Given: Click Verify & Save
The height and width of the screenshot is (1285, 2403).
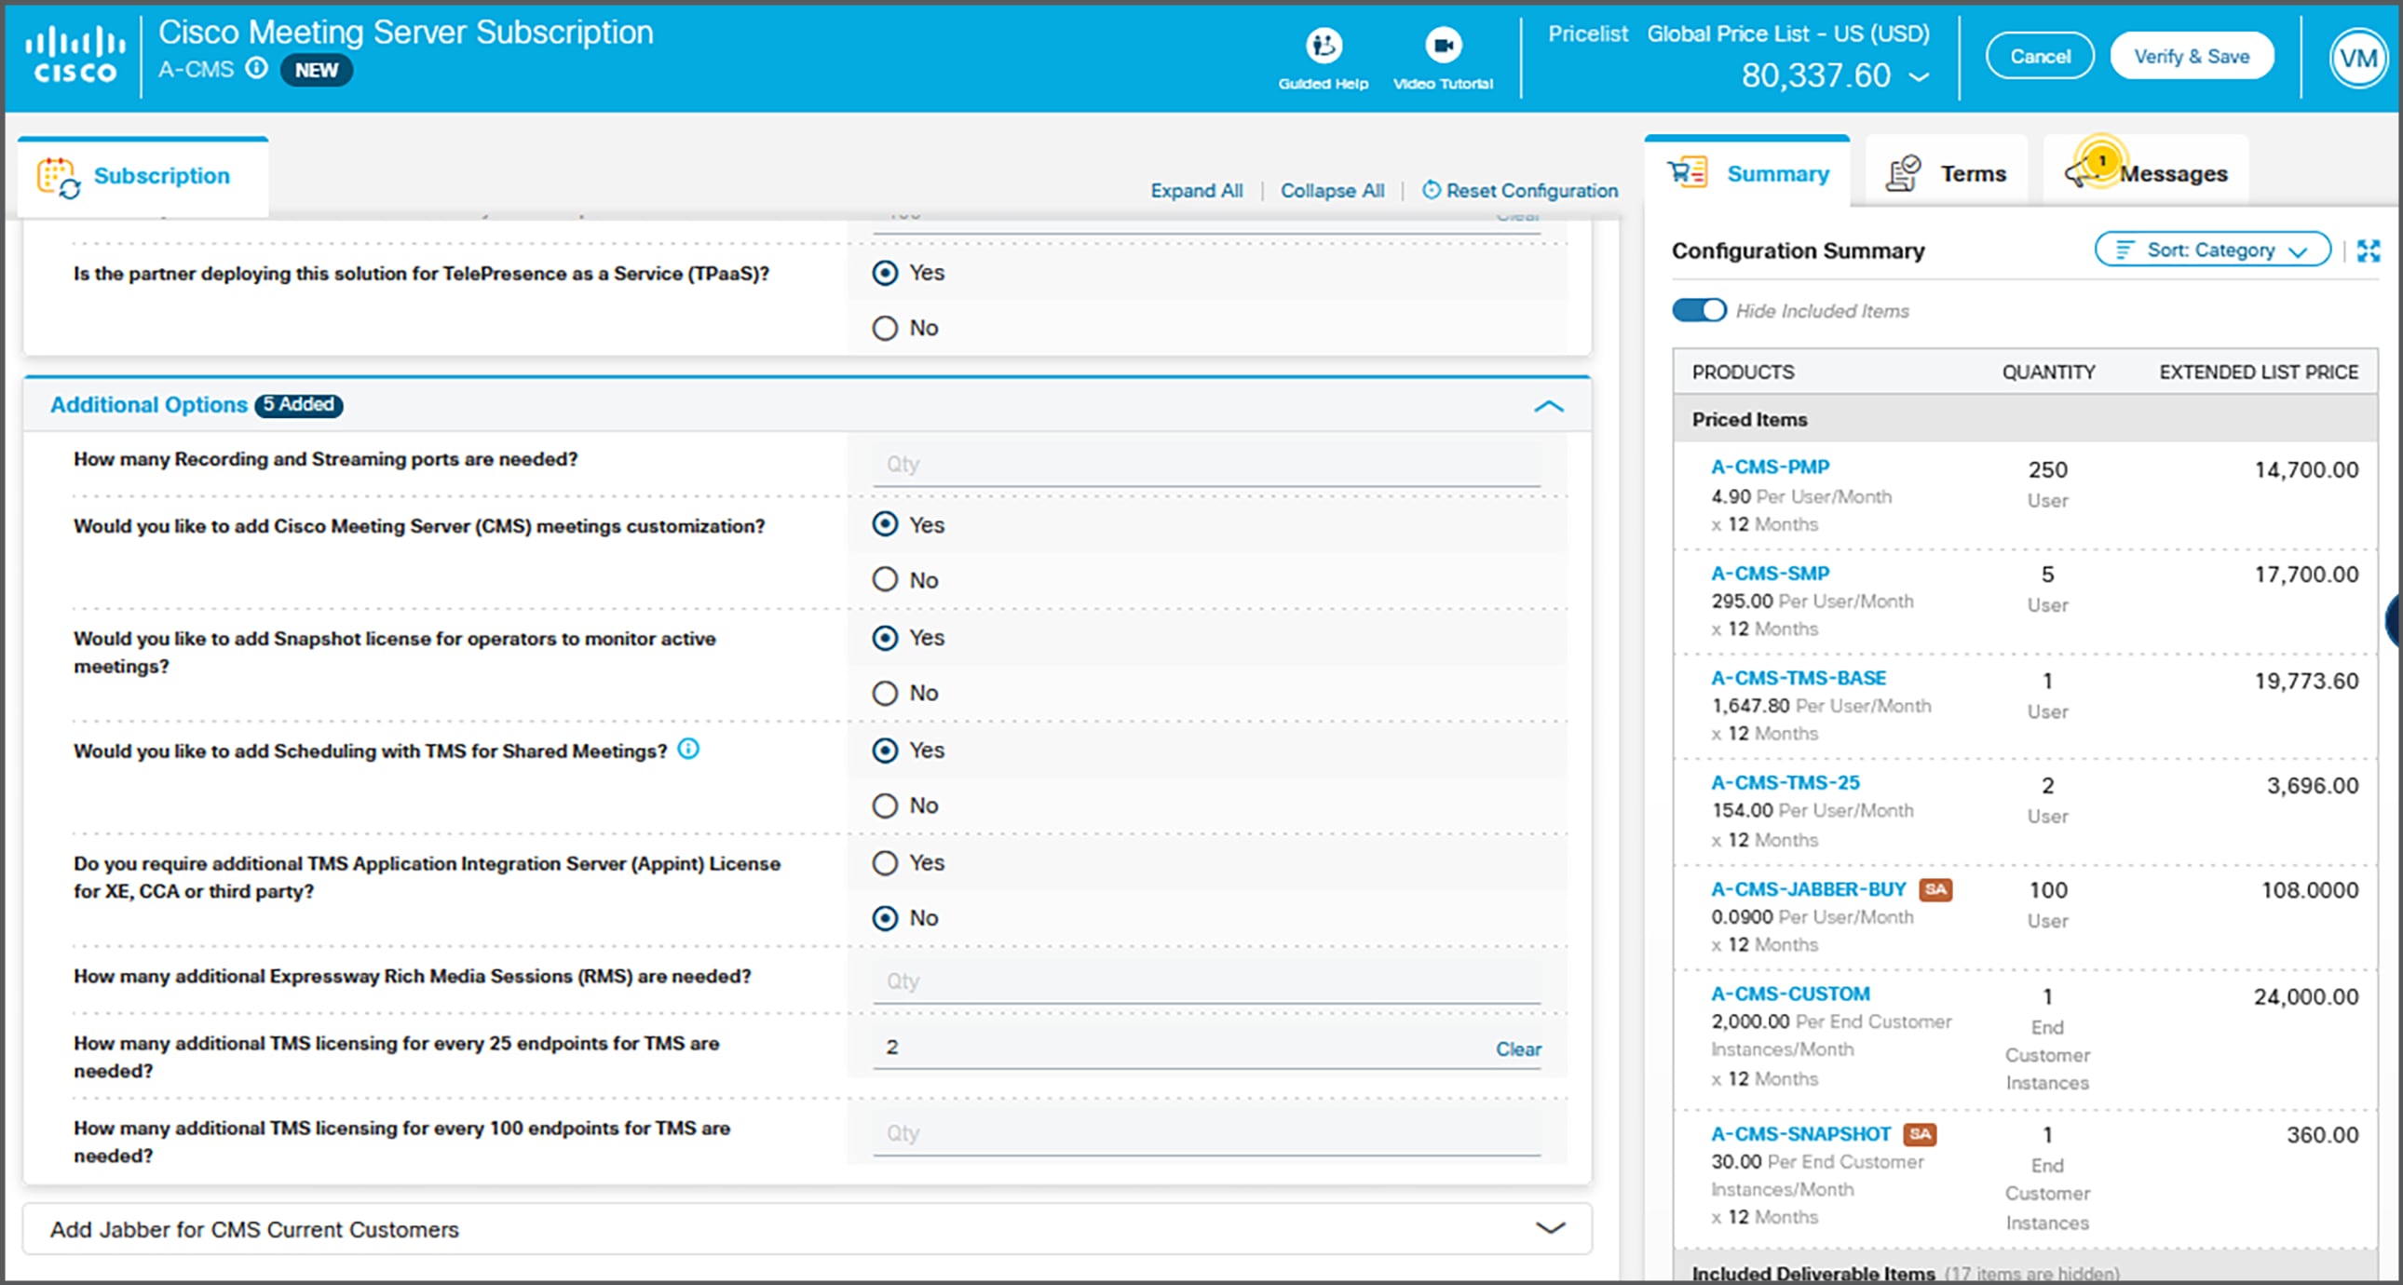Looking at the screenshot, I should pyautogui.click(x=2192, y=57).
